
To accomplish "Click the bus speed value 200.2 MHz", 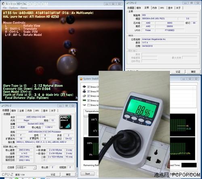I will [x=24, y=157].
